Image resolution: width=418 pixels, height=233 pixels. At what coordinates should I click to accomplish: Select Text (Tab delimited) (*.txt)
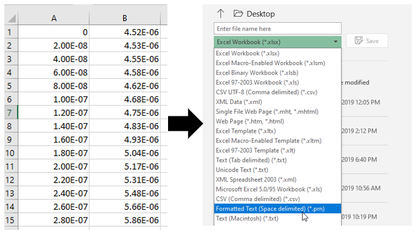278,160
